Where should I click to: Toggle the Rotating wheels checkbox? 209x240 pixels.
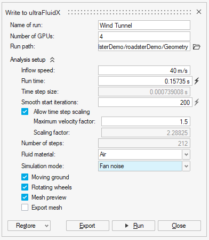pyautogui.click(x=25, y=187)
